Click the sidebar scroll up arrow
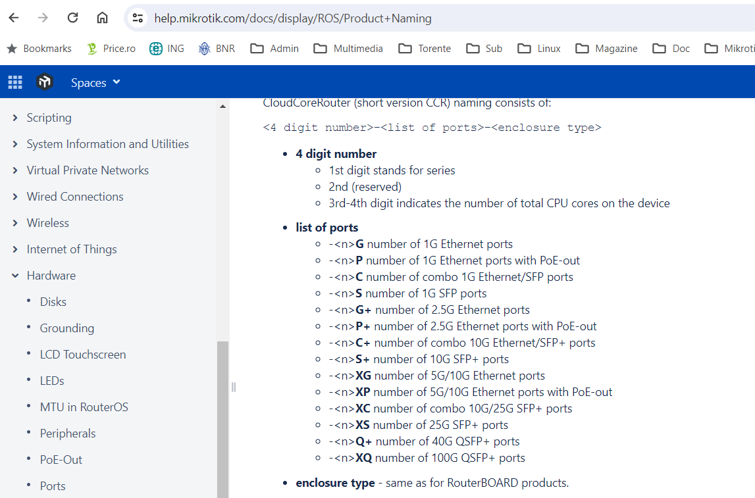This screenshot has height=498, width=755. (x=222, y=107)
